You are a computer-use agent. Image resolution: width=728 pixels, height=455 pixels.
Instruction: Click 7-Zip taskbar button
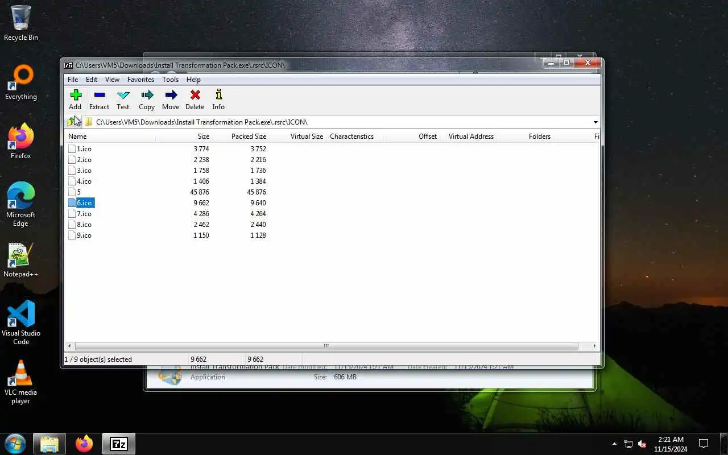118,444
